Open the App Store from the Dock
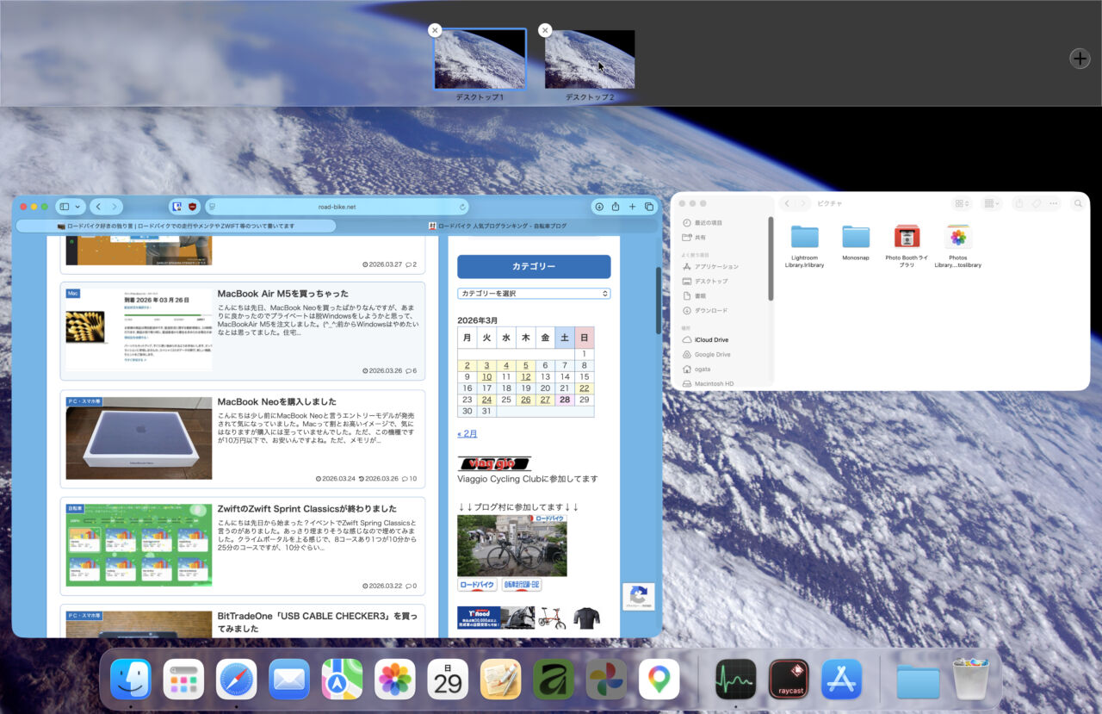This screenshot has height=714, width=1102. [841, 680]
